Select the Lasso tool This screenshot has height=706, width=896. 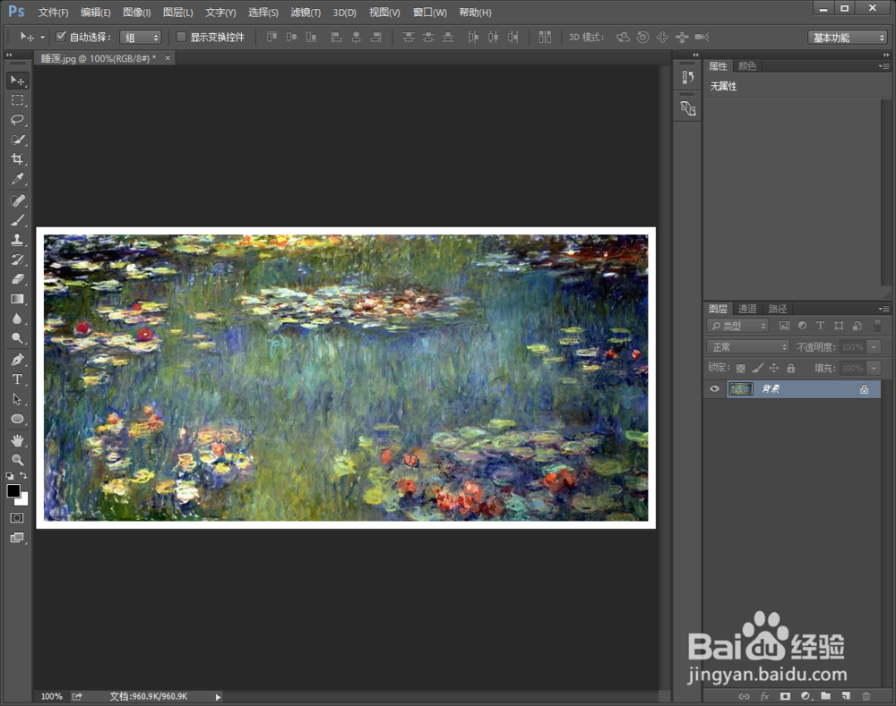[17, 119]
